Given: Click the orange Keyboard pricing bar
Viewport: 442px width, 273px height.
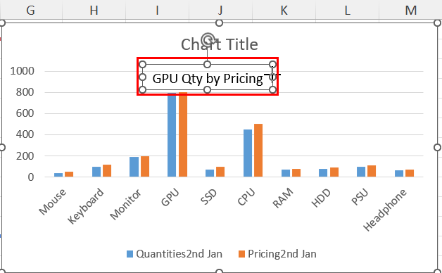Looking at the screenshot, I should pos(107,171).
